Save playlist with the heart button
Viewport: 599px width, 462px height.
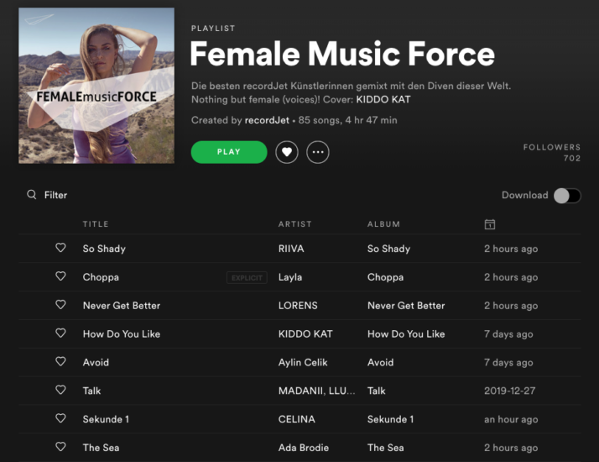tap(287, 152)
